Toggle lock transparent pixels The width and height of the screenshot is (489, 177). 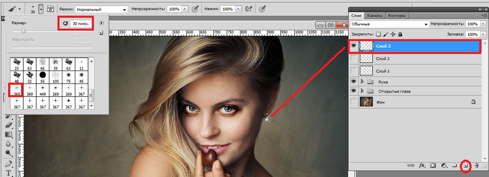coord(378,35)
